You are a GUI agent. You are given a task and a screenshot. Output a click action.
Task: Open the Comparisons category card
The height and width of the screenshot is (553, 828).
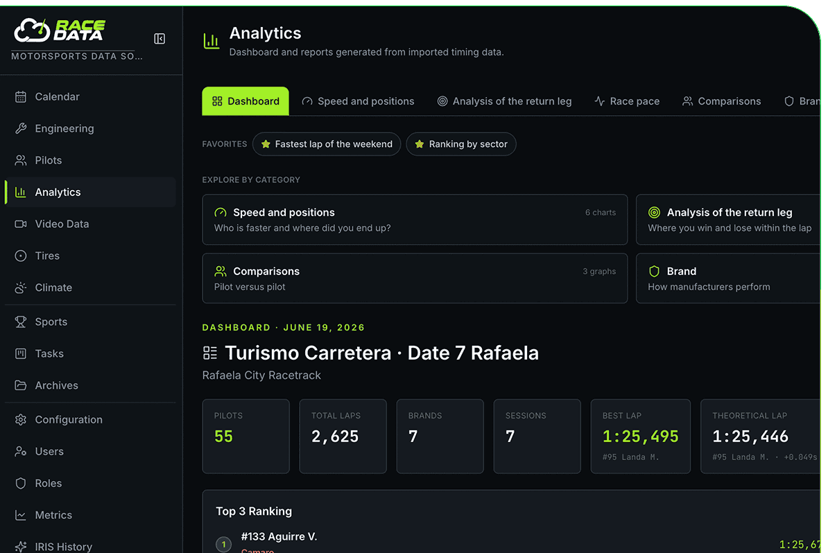pyautogui.click(x=415, y=278)
